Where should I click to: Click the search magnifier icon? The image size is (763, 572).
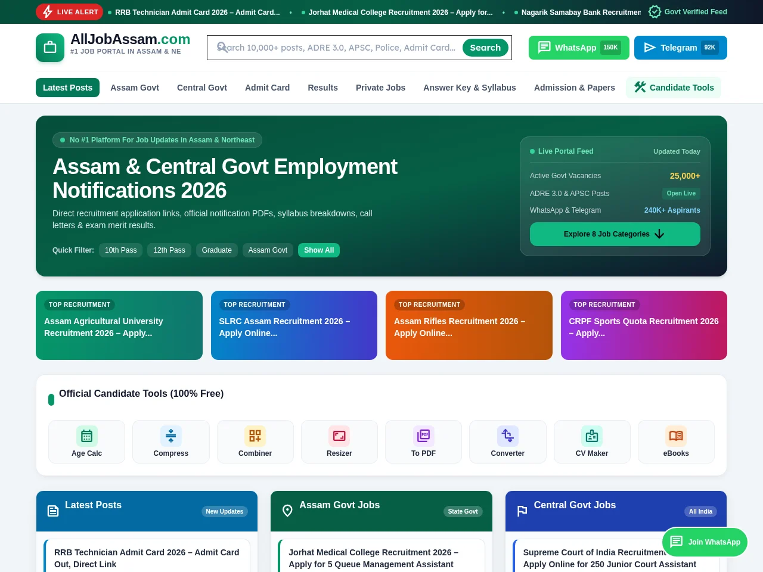[222, 47]
